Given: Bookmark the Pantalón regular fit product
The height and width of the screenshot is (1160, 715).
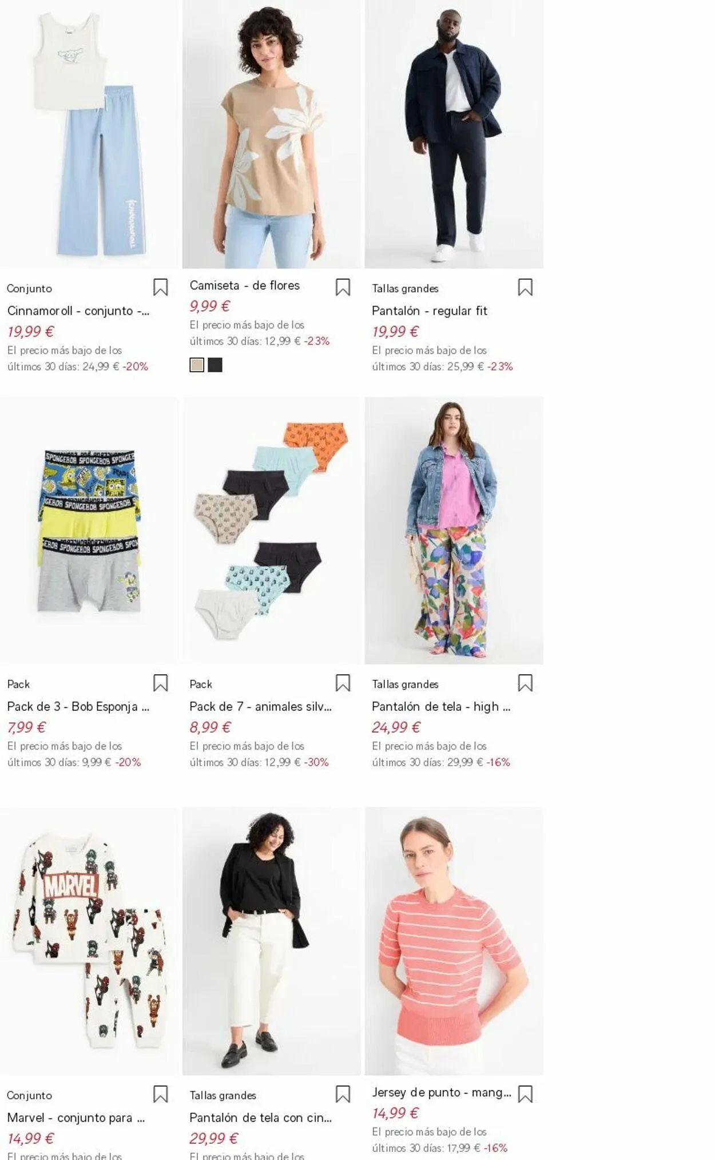Looking at the screenshot, I should 525,287.
